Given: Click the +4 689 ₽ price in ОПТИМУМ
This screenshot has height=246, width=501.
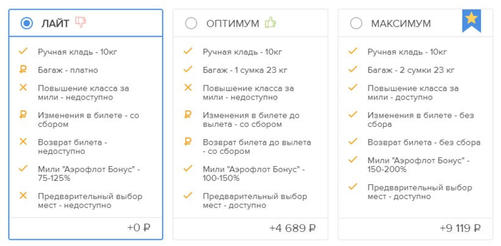Looking at the screenshot, I should click(x=292, y=228).
